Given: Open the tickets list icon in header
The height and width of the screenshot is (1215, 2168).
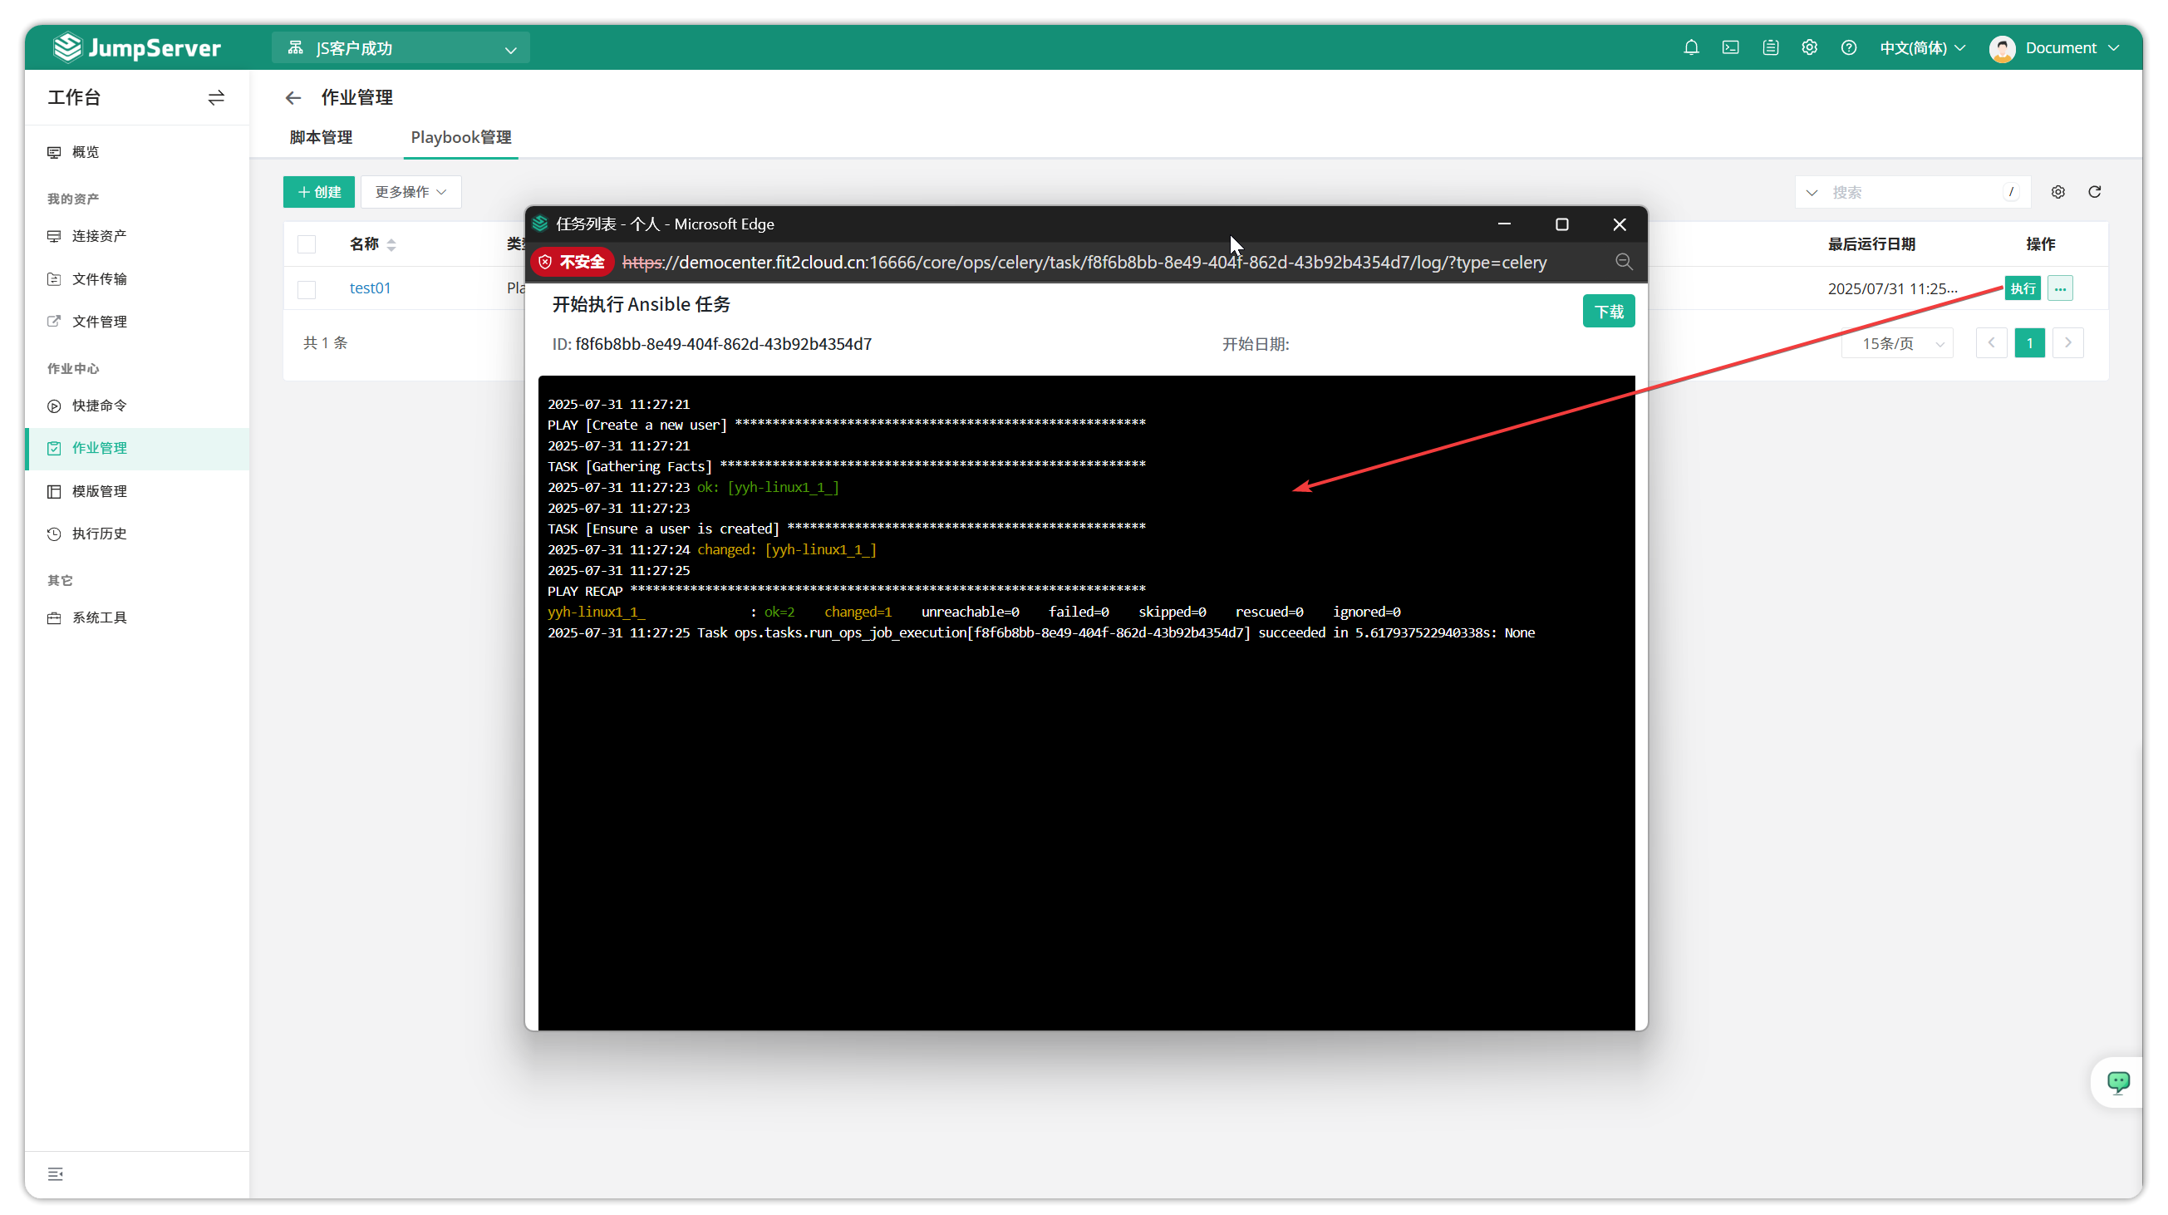Looking at the screenshot, I should pyautogui.click(x=1770, y=47).
